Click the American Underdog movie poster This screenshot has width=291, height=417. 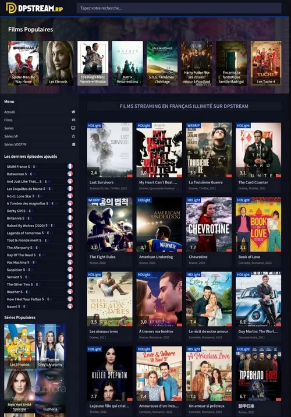pos(159,224)
